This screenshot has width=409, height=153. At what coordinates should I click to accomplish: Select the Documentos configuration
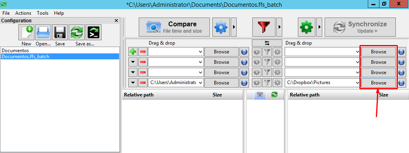[x=60, y=50]
